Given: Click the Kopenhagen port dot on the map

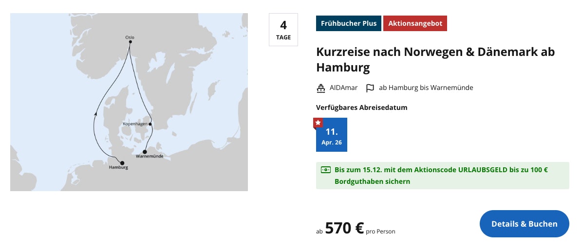Looking at the screenshot, I should click(x=150, y=124).
